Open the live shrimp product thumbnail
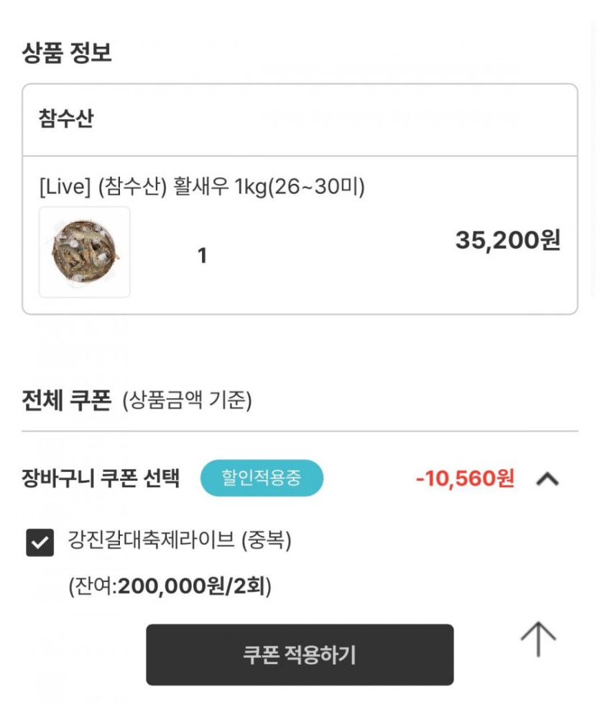Image resolution: width=600 pixels, height=702 pixels. [x=85, y=252]
